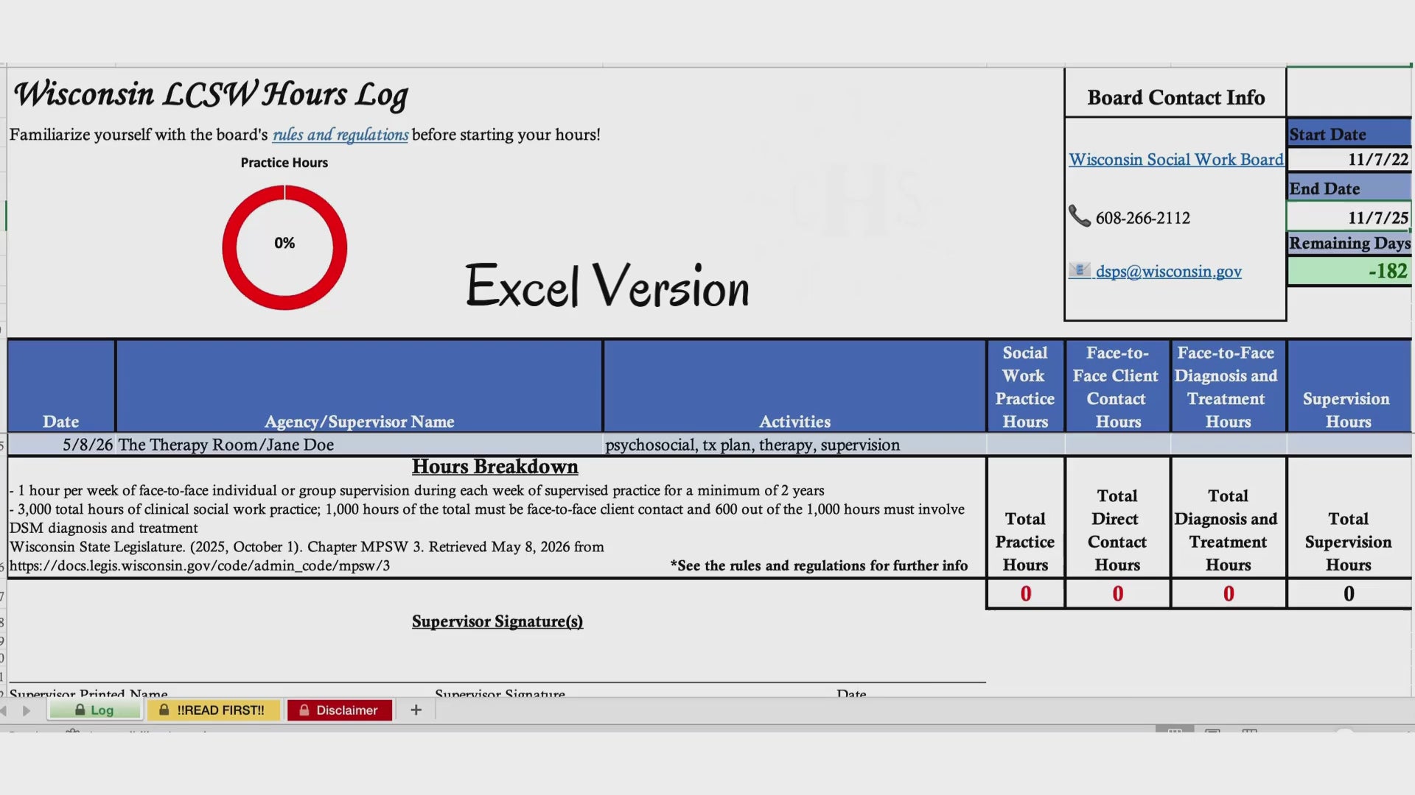
Task: Click the Activities column header
Action: (794, 386)
